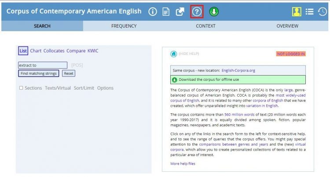The height and width of the screenshot is (177, 330).
Task: Expand the Sections option
Action: (x=33, y=88)
